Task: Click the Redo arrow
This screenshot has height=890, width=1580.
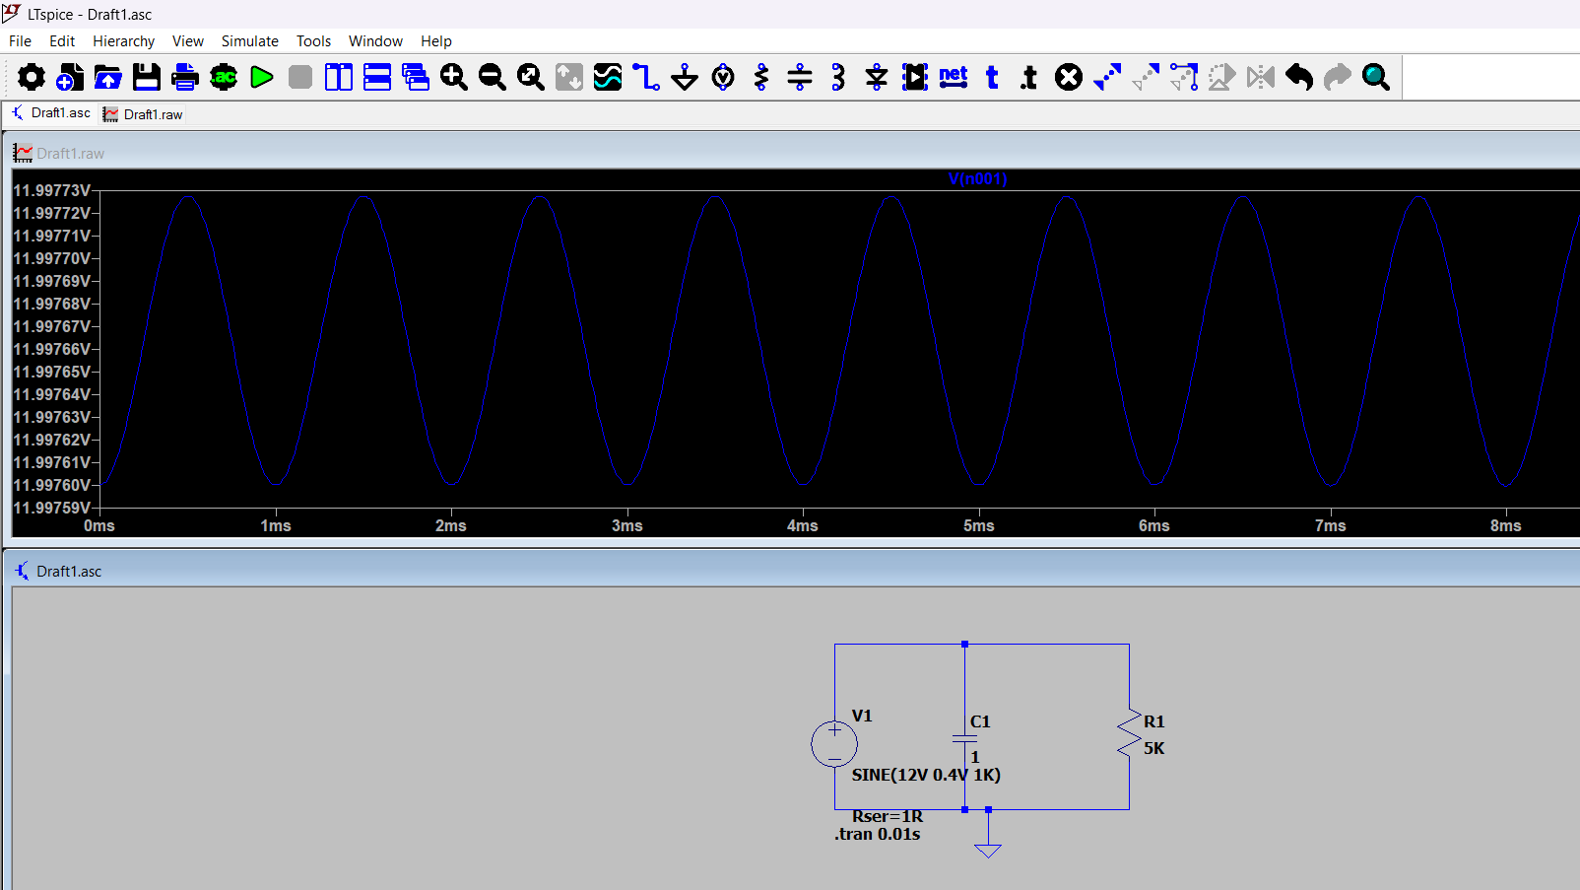Action: coord(1338,77)
